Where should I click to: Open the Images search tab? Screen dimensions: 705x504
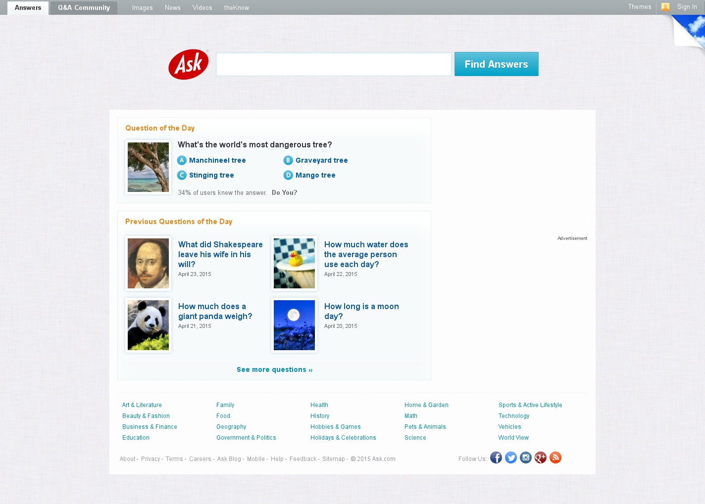click(x=143, y=8)
